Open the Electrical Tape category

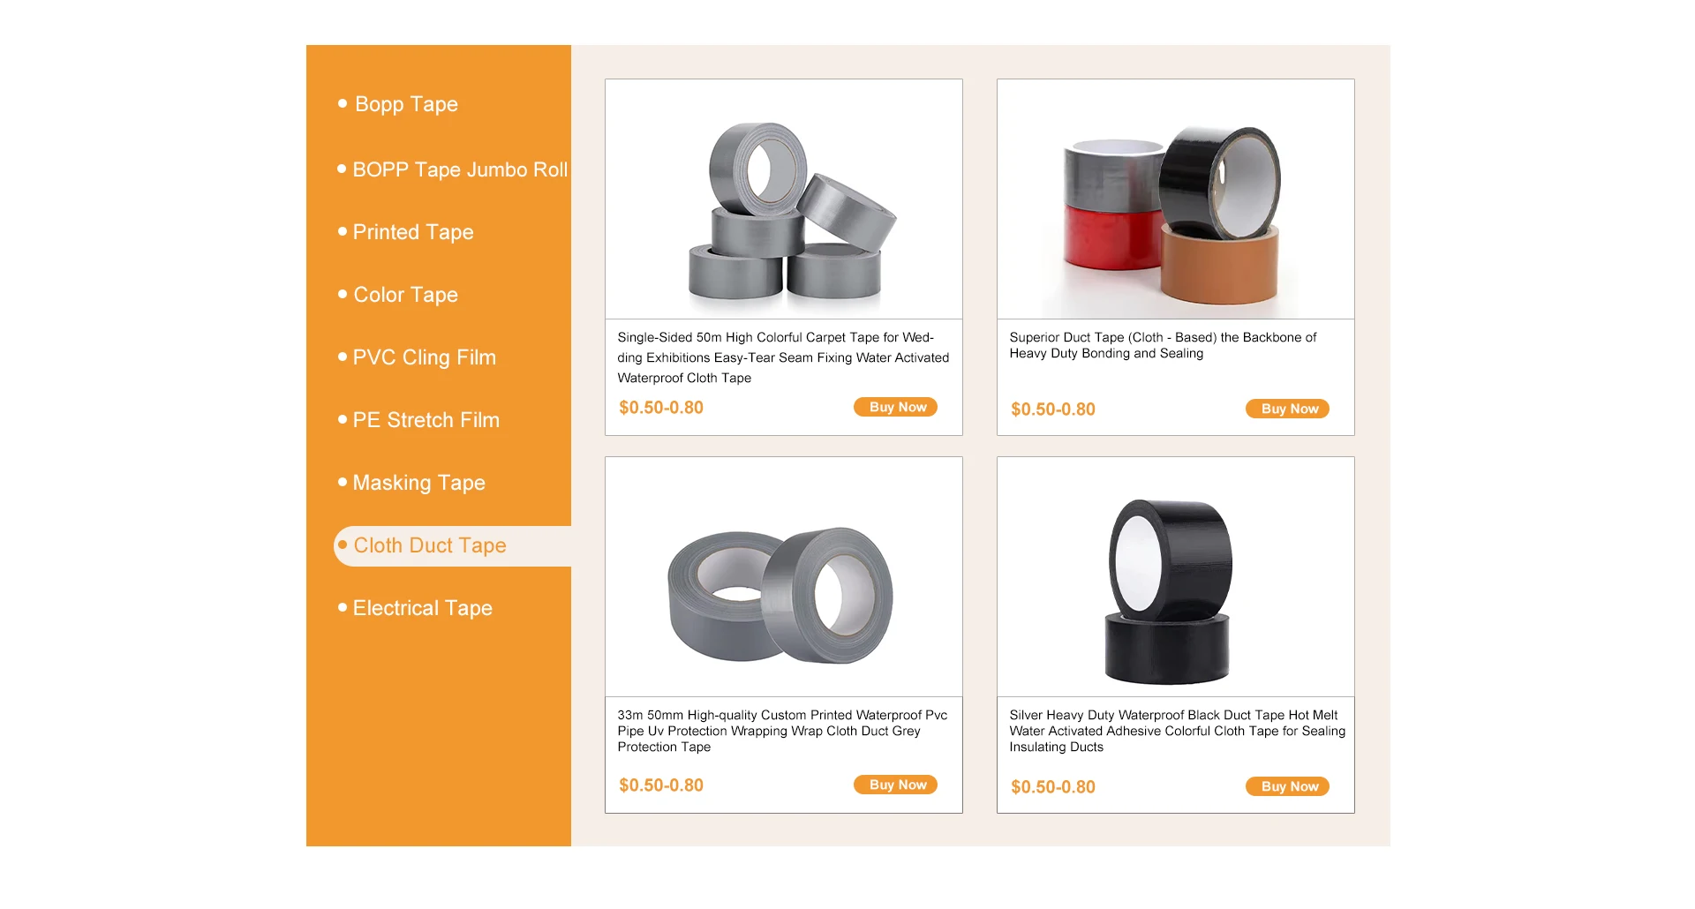tap(422, 608)
